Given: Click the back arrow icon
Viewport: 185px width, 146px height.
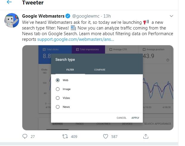Looking at the screenshot, I should (x=9, y=2).
